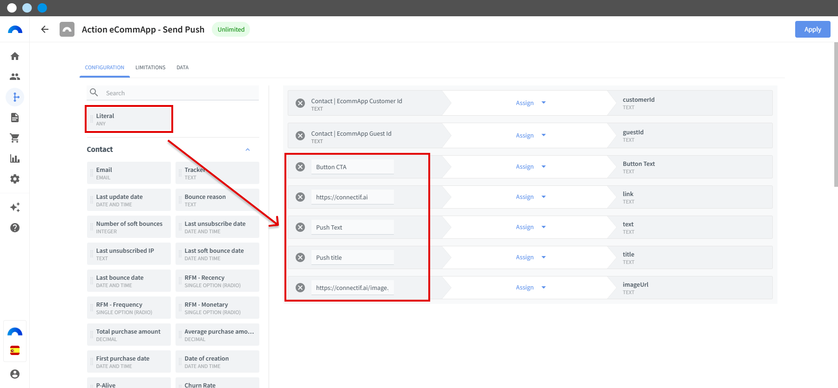The image size is (838, 388).
Task: Select the Literal field item
Action: (129, 119)
